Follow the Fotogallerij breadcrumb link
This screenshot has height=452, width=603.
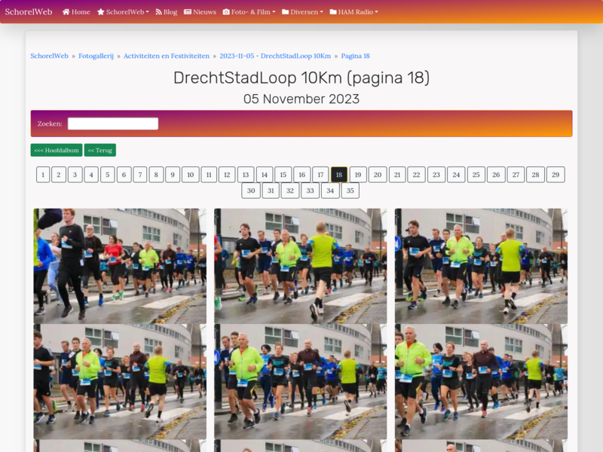[96, 56]
